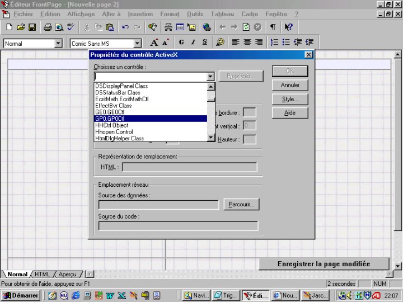403x302 pixels.
Task: Increase text size icon
Action: 154,42
